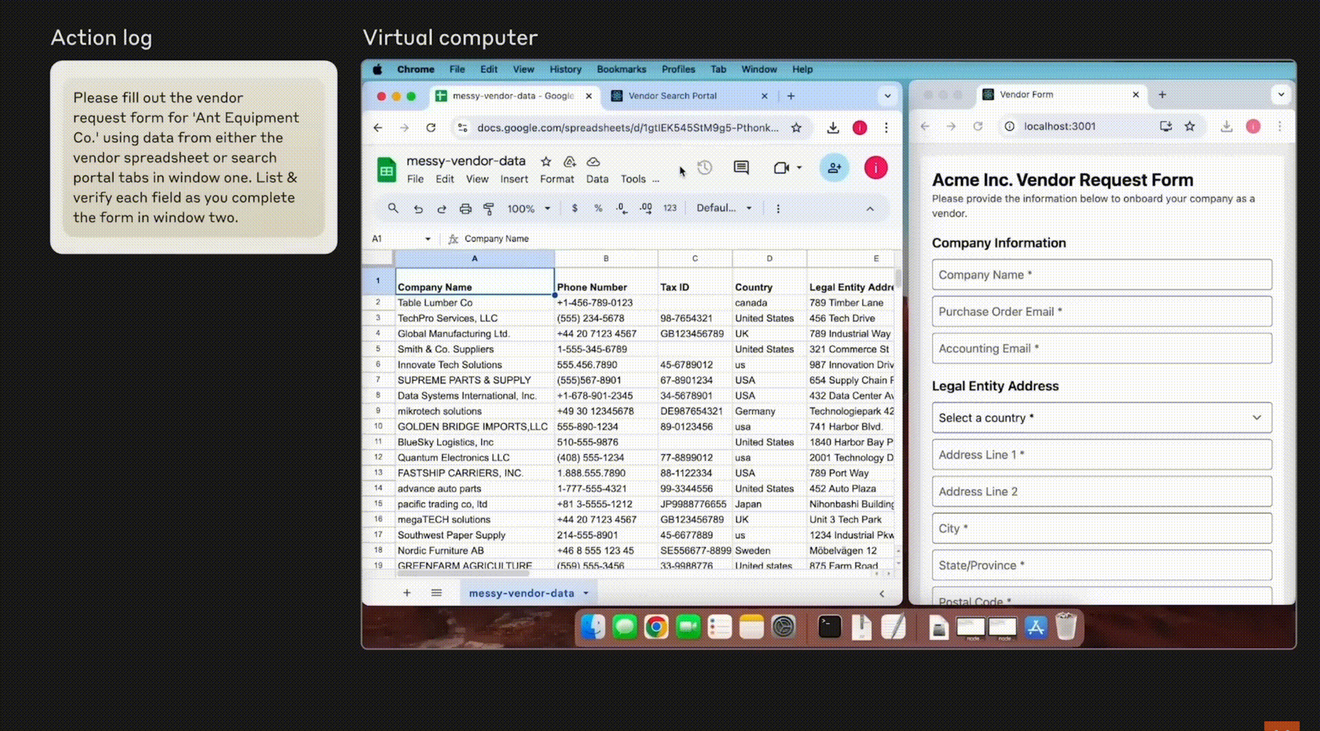
Task: Open version history clock icon
Action: point(705,168)
